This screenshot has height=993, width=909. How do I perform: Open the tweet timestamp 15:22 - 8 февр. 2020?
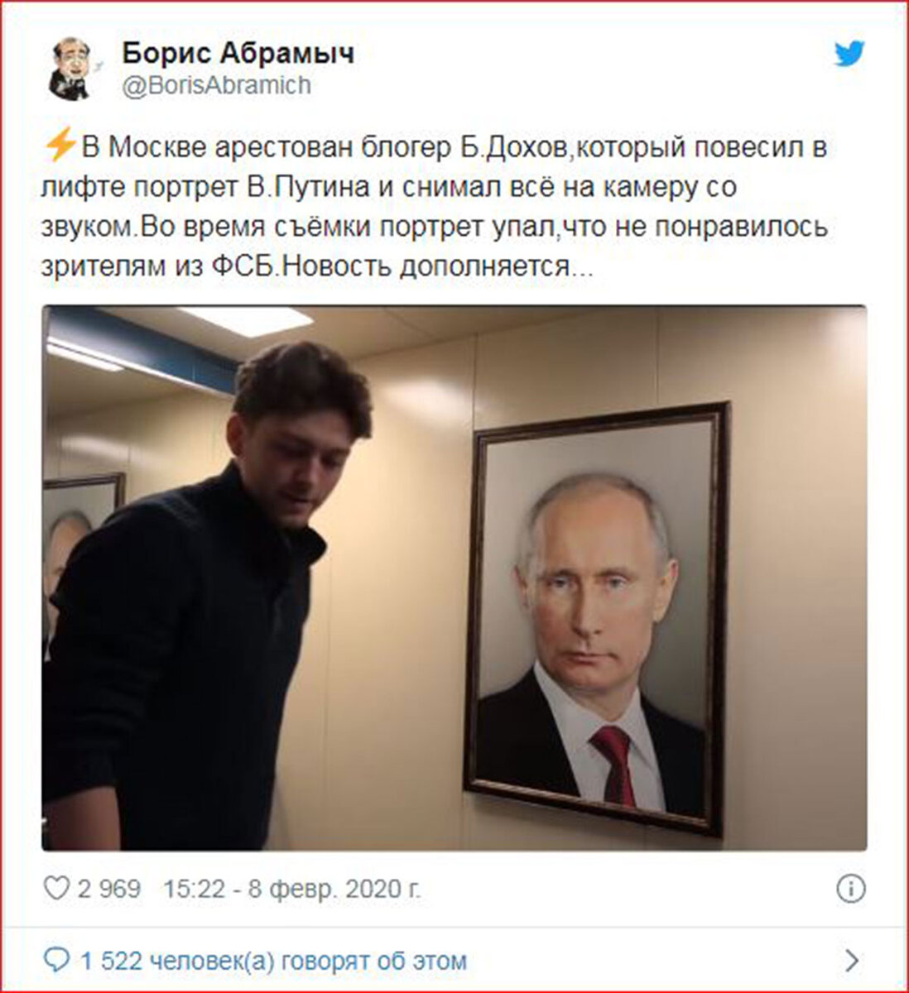coord(292,889)
